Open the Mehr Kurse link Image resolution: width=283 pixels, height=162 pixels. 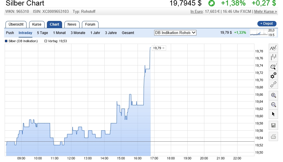pos(265,12)
